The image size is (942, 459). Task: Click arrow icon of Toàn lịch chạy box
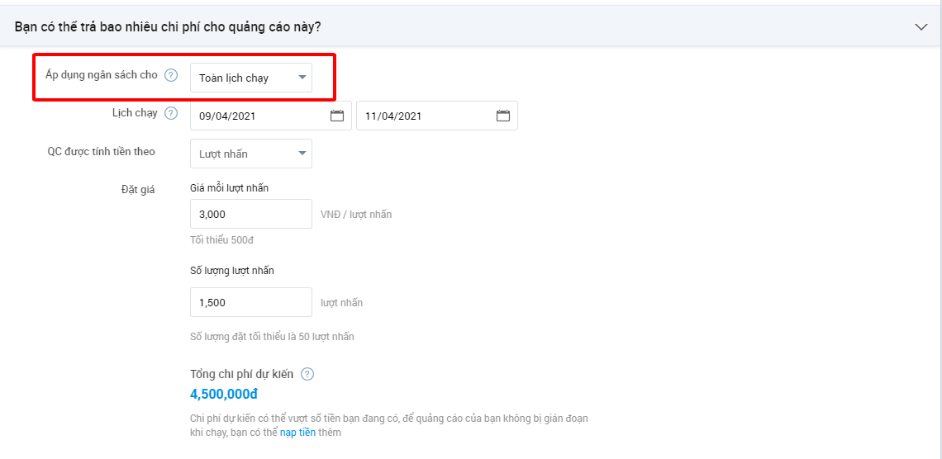(302, 78)
